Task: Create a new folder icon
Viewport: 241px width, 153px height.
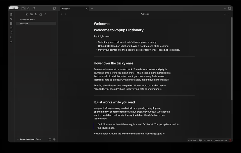Action: pos(31,14)
